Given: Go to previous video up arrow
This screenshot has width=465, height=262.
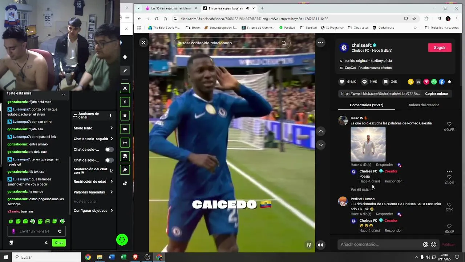Looking at the screenshot, I should [x=320, y=131].
